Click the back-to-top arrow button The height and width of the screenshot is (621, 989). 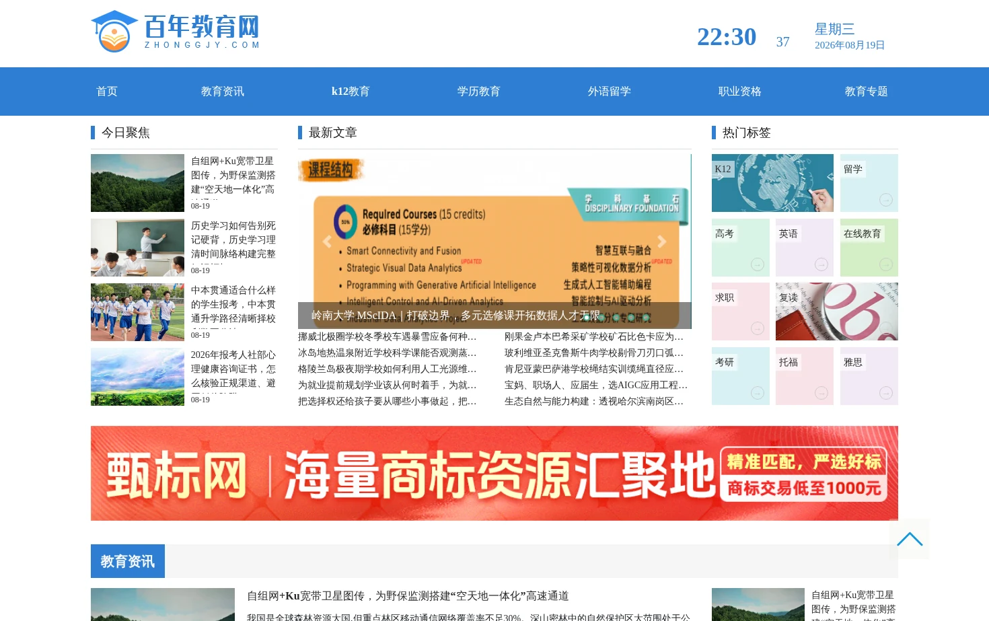910,539
